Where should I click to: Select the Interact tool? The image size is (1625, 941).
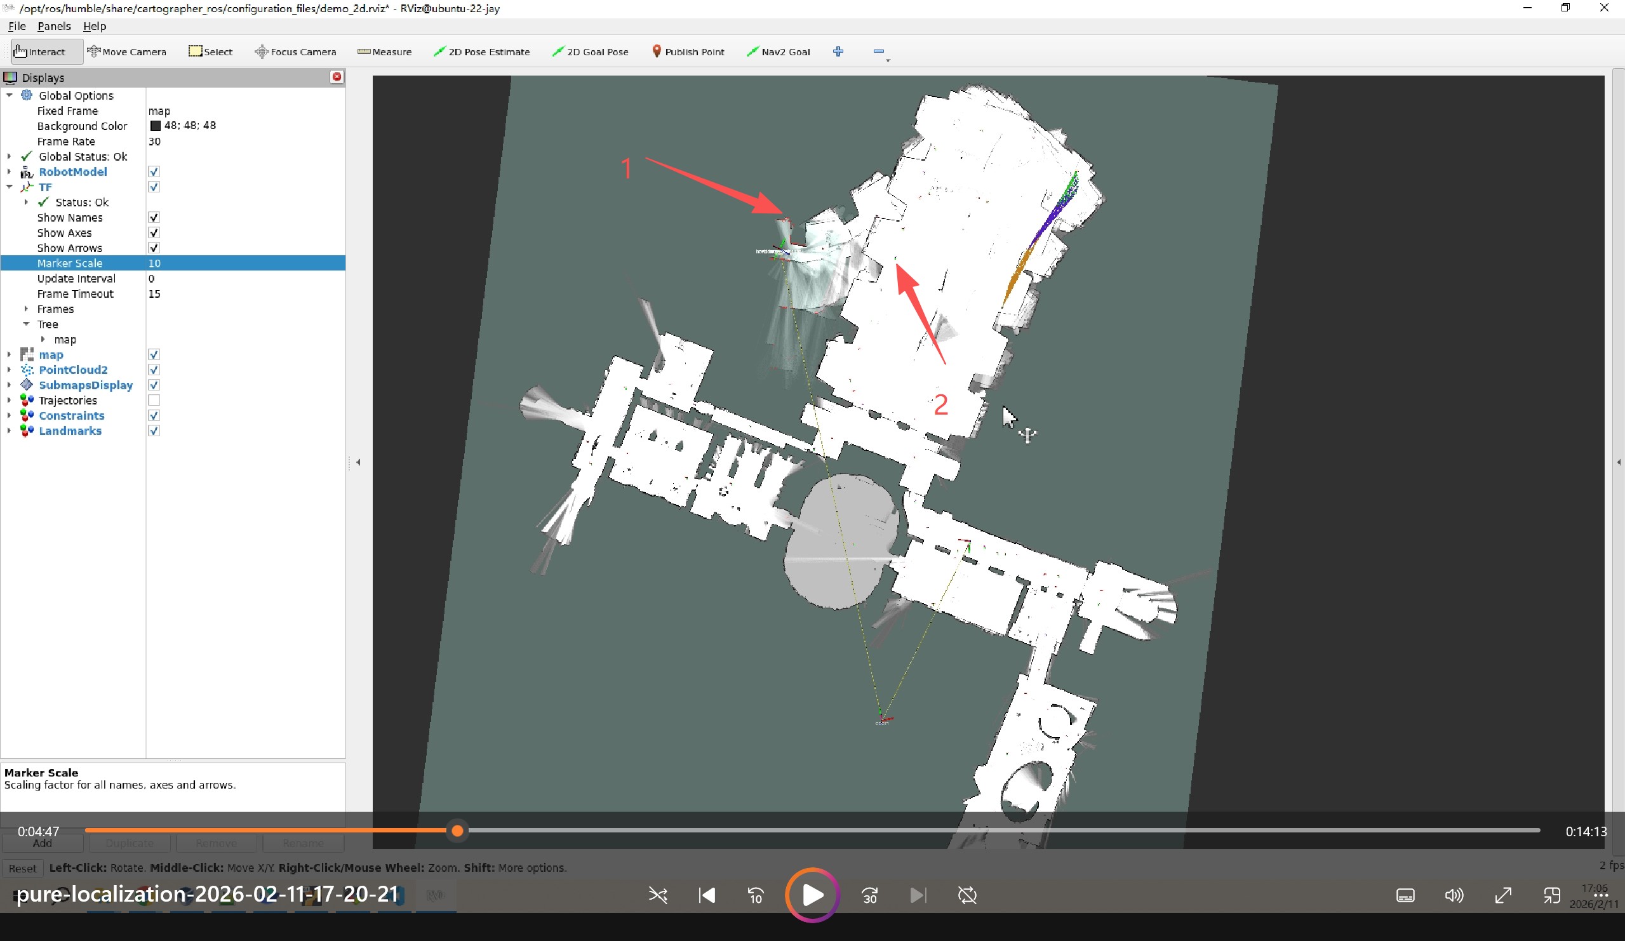(x=47, y=51)
